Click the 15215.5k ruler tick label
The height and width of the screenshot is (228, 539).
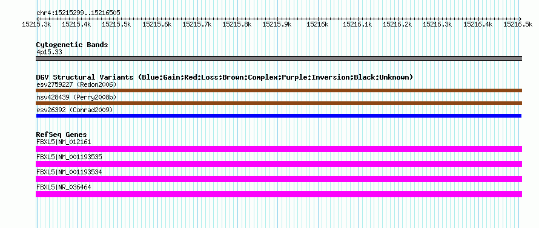(x=116, y=24)
